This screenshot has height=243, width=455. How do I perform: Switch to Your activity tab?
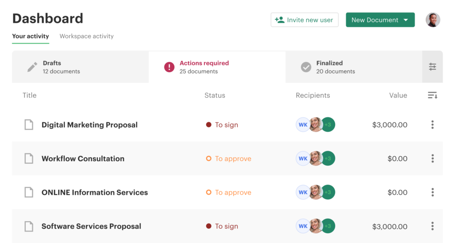click(30, 36)
